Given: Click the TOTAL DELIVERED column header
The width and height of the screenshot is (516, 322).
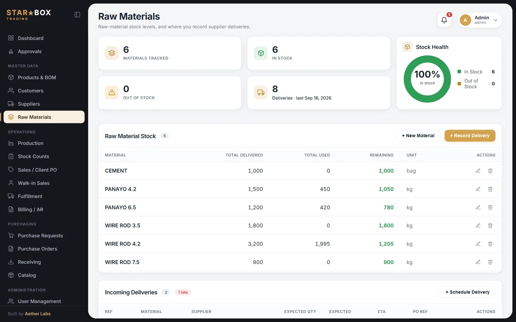Looking at the screenshot, I should click(x=244, y=155).
